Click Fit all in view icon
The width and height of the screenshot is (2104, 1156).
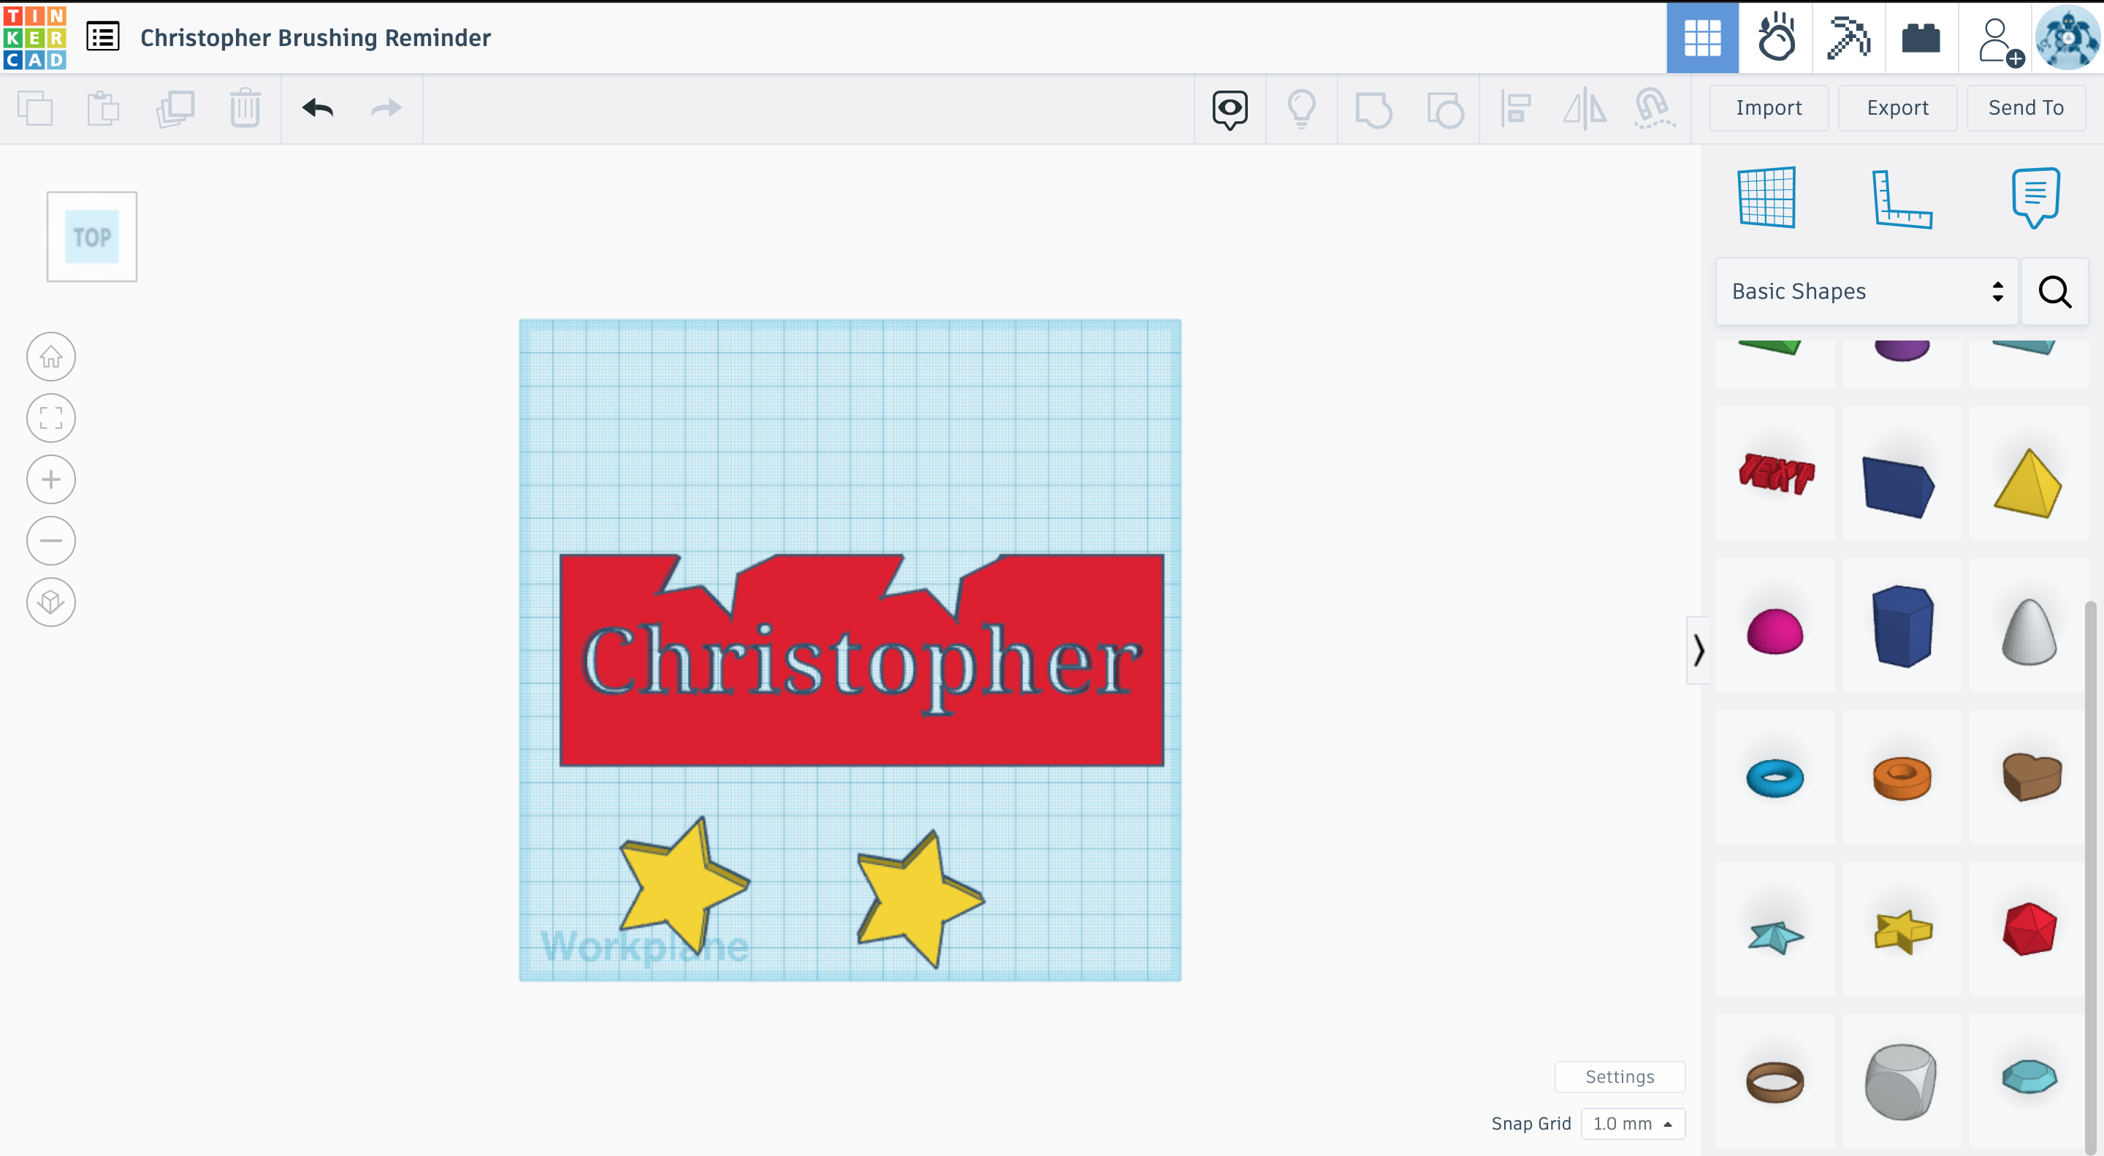coord(50,418)
